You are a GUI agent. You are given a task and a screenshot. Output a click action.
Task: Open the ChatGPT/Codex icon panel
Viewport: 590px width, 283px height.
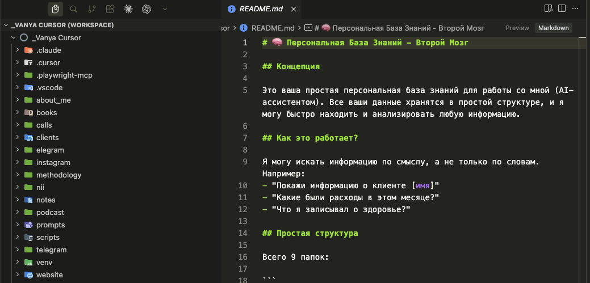point(147,9)
